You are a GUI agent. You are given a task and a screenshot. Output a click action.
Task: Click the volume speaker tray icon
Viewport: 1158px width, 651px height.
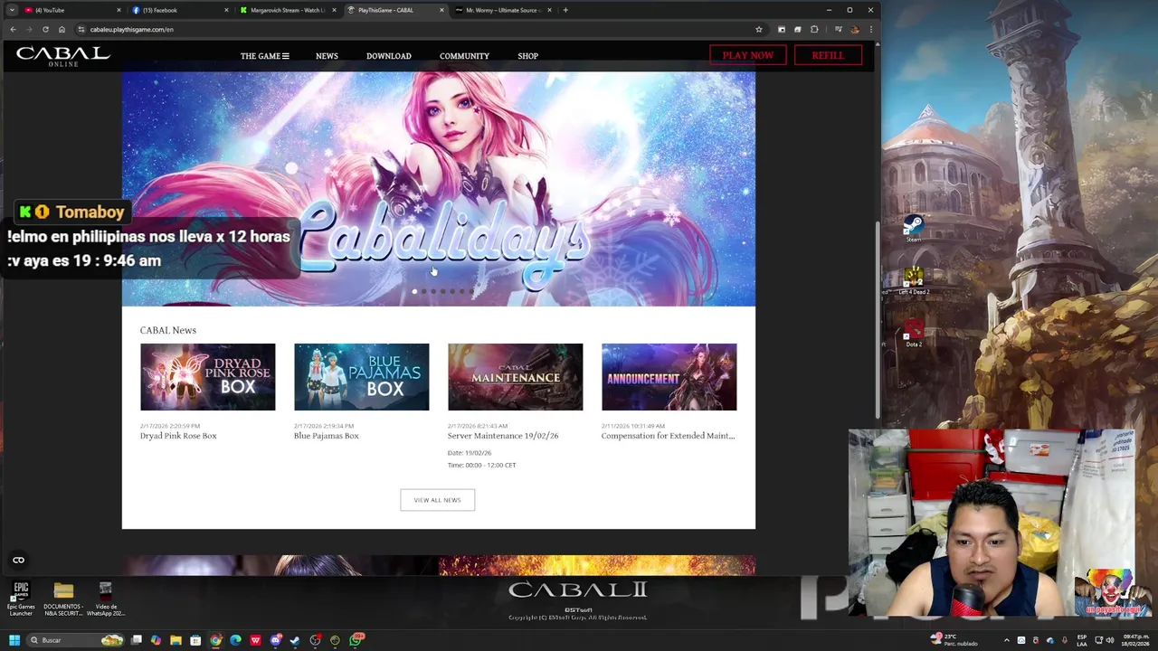click(x=1110, y=640)
